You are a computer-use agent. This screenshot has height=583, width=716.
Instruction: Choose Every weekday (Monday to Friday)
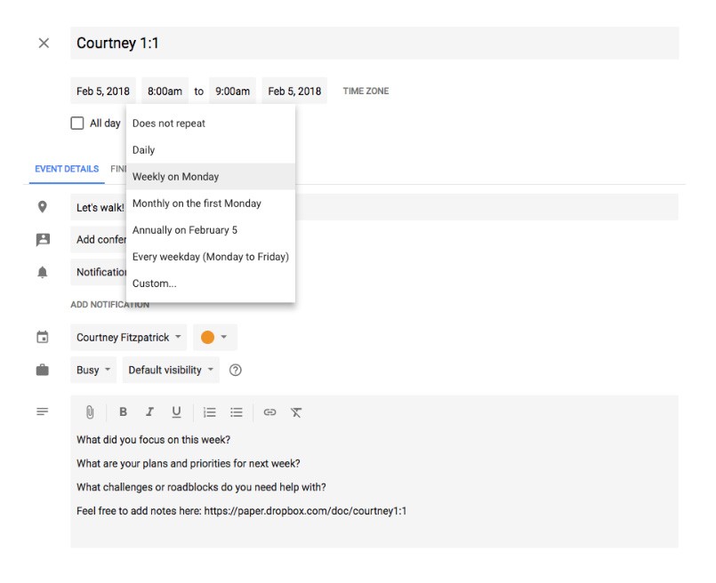[210, 257]
